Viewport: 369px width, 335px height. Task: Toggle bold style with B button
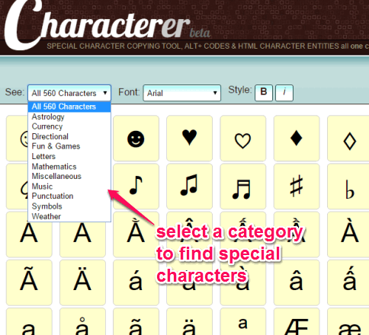[x=264, y=93]
